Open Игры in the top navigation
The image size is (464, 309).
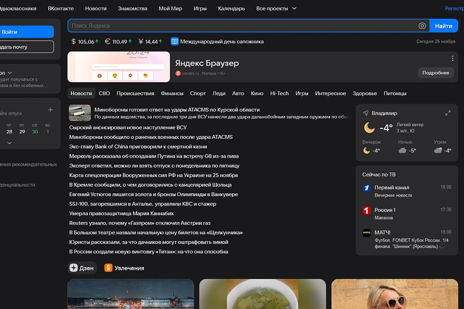coord(200,8)
